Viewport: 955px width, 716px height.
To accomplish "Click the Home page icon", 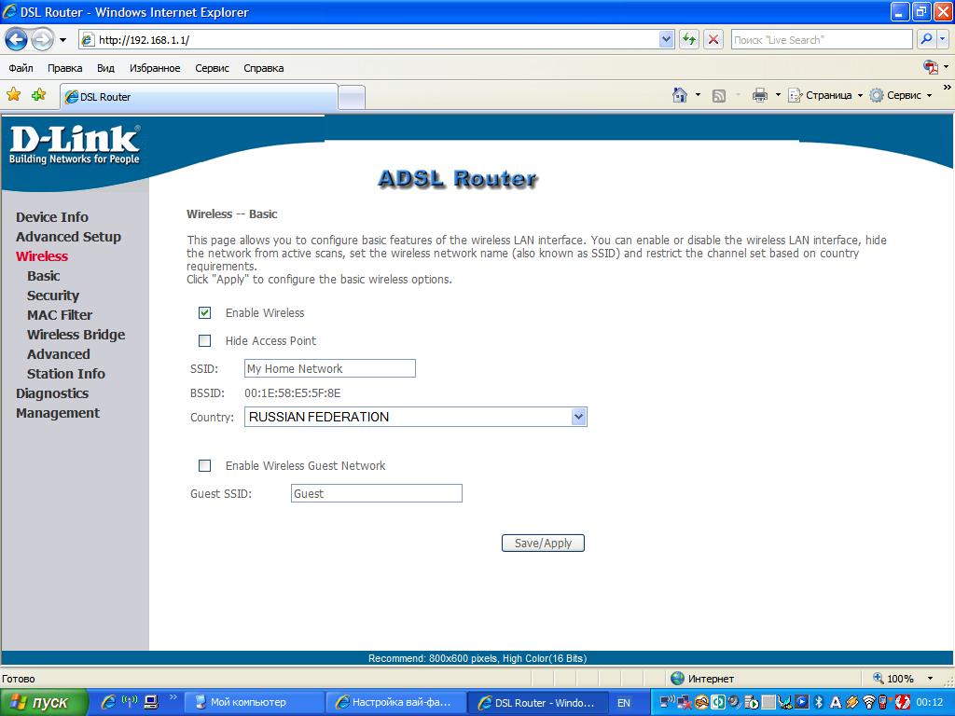I will tap(680, 95).
